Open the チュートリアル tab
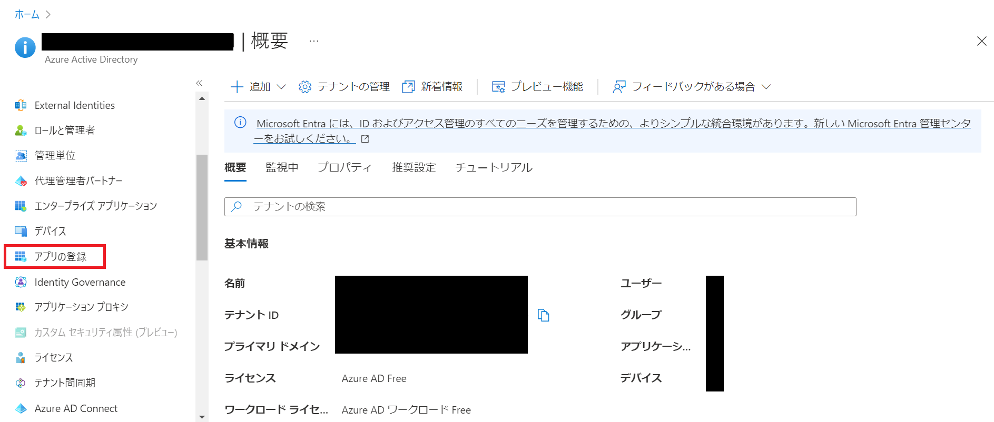Image resolution: width=994 pixels, height=422 pixels. pos(494,167)
